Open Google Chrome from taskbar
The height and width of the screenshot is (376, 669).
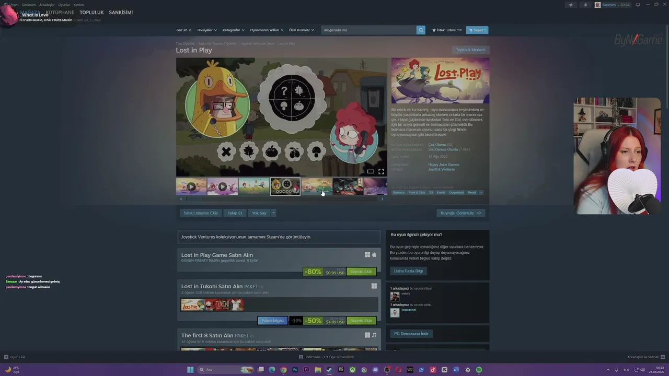(283, 370)
